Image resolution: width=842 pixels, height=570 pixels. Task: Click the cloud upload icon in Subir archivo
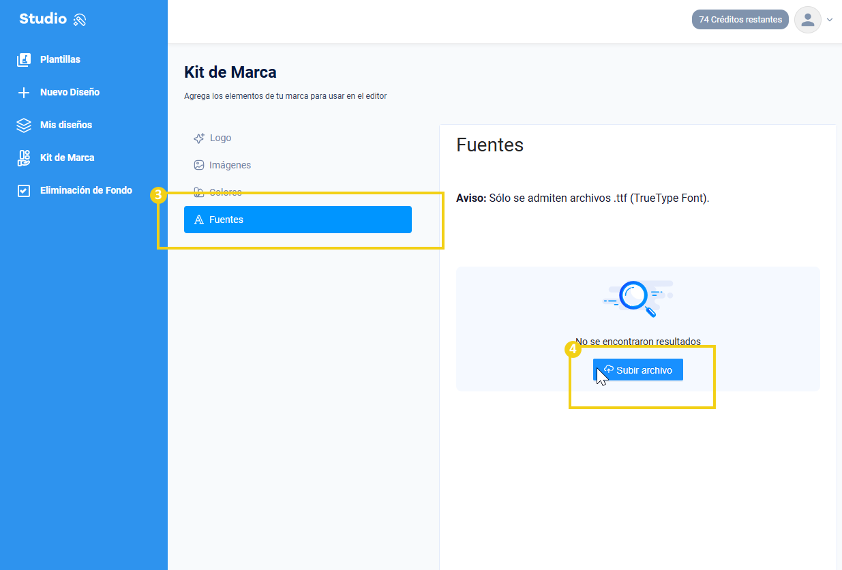[609, 370]
